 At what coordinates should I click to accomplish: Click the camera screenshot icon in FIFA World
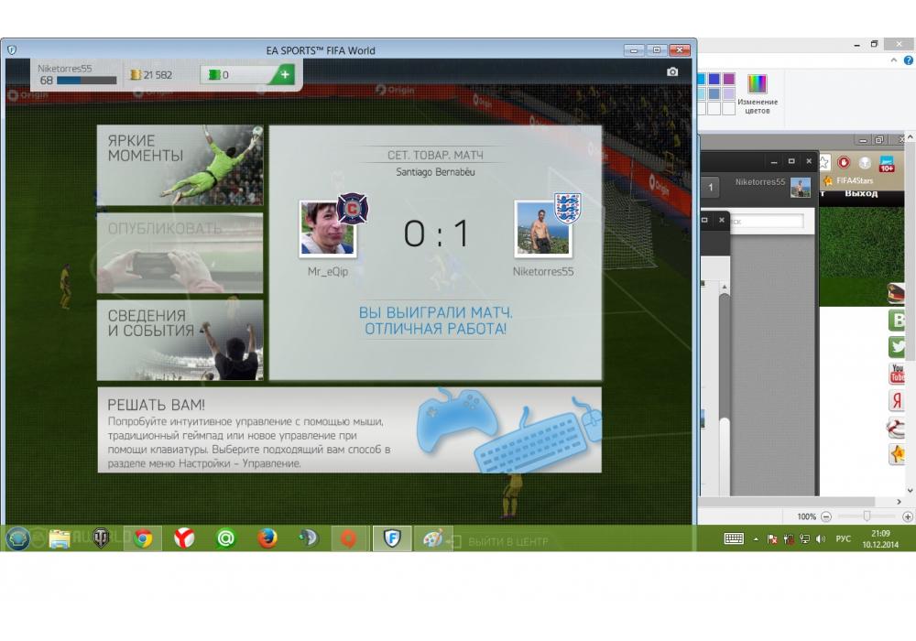tap(672, 71)
